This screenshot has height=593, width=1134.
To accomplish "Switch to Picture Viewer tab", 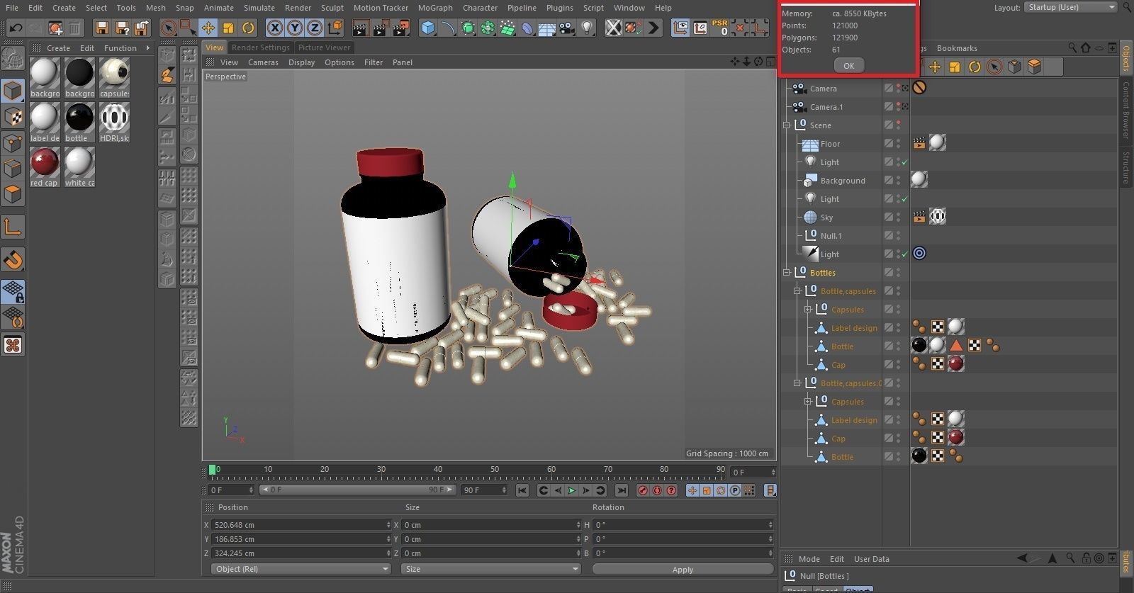I will pyautogui.click(x=324, y=47).
